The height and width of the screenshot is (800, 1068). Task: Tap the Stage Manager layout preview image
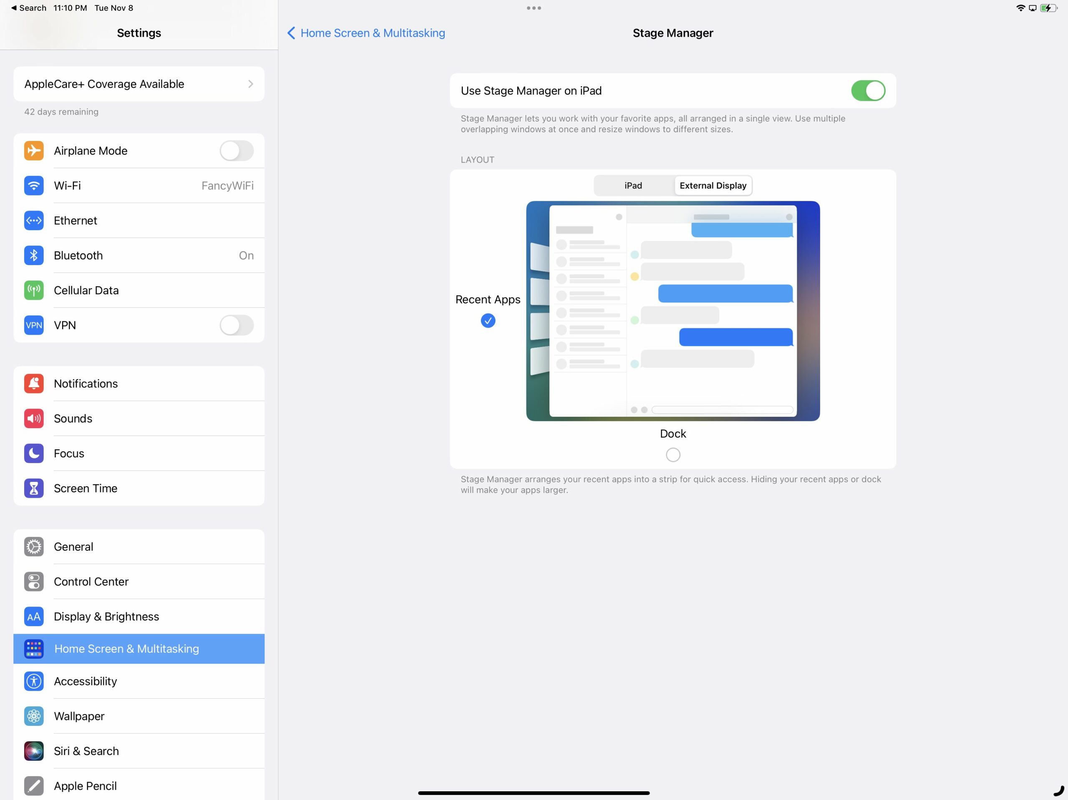[673, 311]
